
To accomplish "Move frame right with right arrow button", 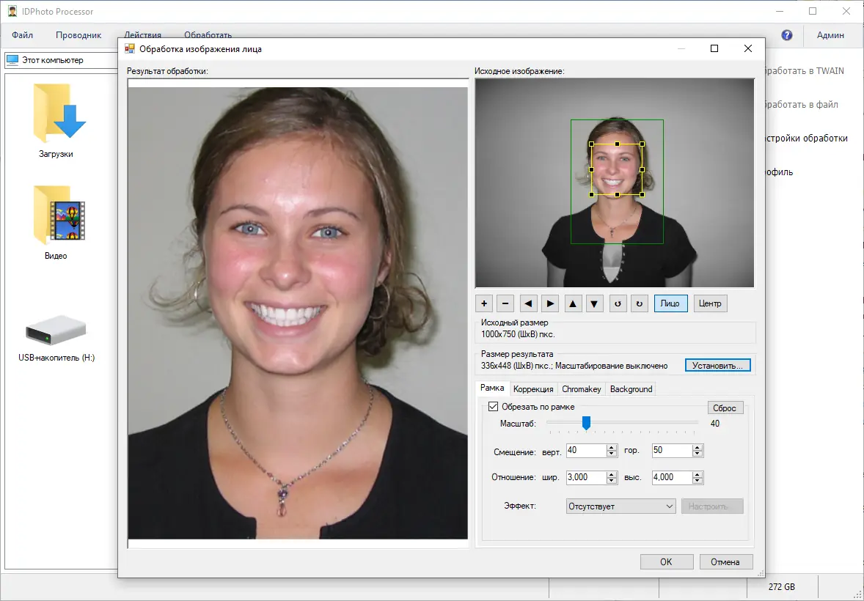I will tap(550, 303).
